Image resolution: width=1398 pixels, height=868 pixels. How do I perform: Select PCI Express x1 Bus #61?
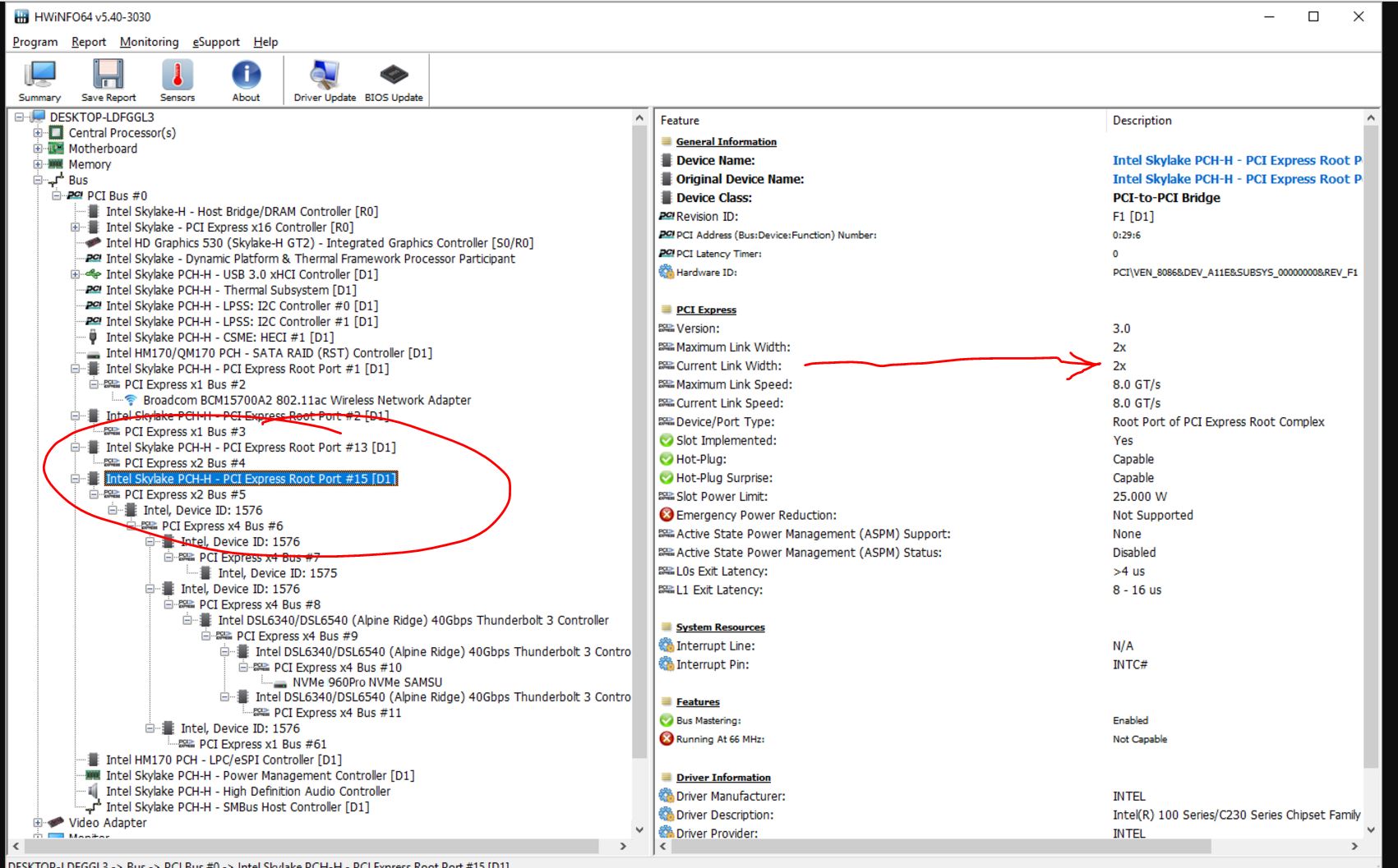(x=263, y=745)
